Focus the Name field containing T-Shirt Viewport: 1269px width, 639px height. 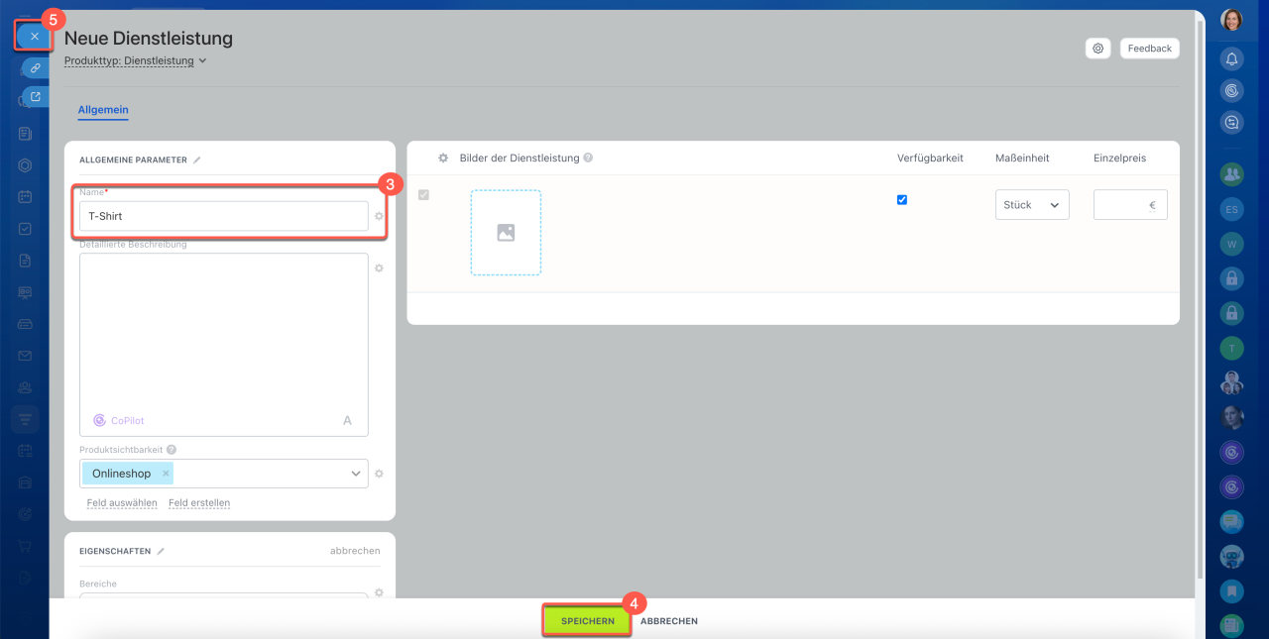224,216
